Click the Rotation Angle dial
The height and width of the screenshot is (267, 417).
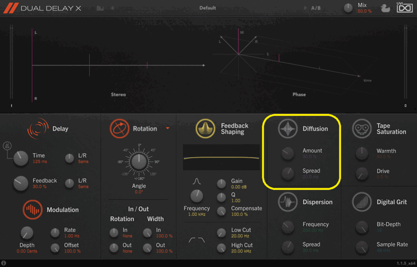pyautogui.click(x=139, y=162)
